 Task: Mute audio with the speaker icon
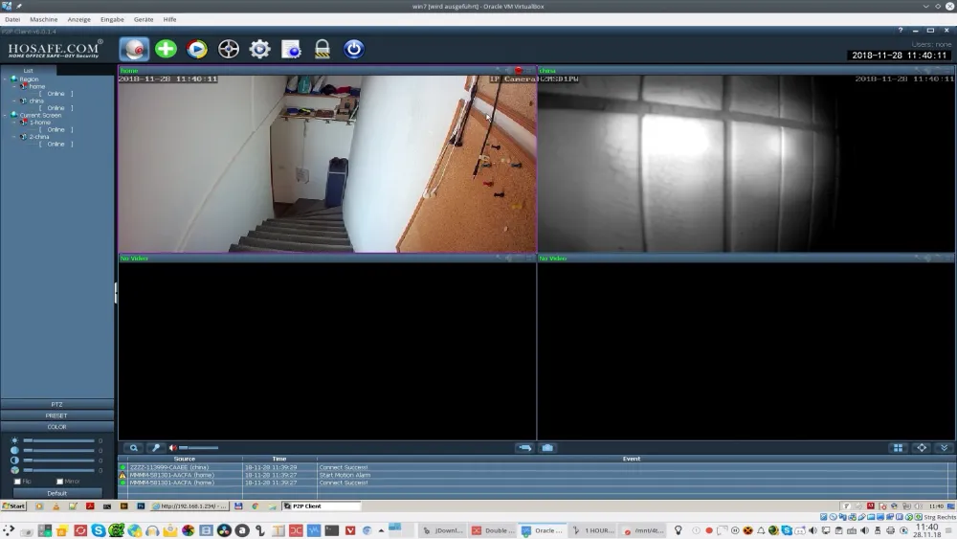[172, 448]
